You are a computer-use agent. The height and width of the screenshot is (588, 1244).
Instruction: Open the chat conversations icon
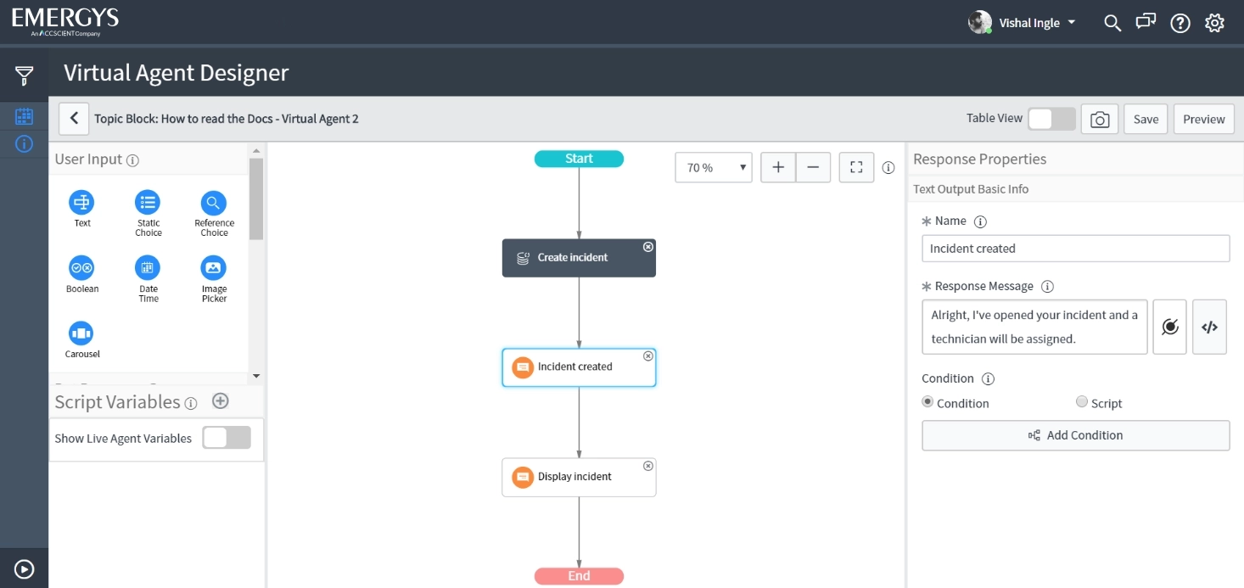(x=1146, y=22)
